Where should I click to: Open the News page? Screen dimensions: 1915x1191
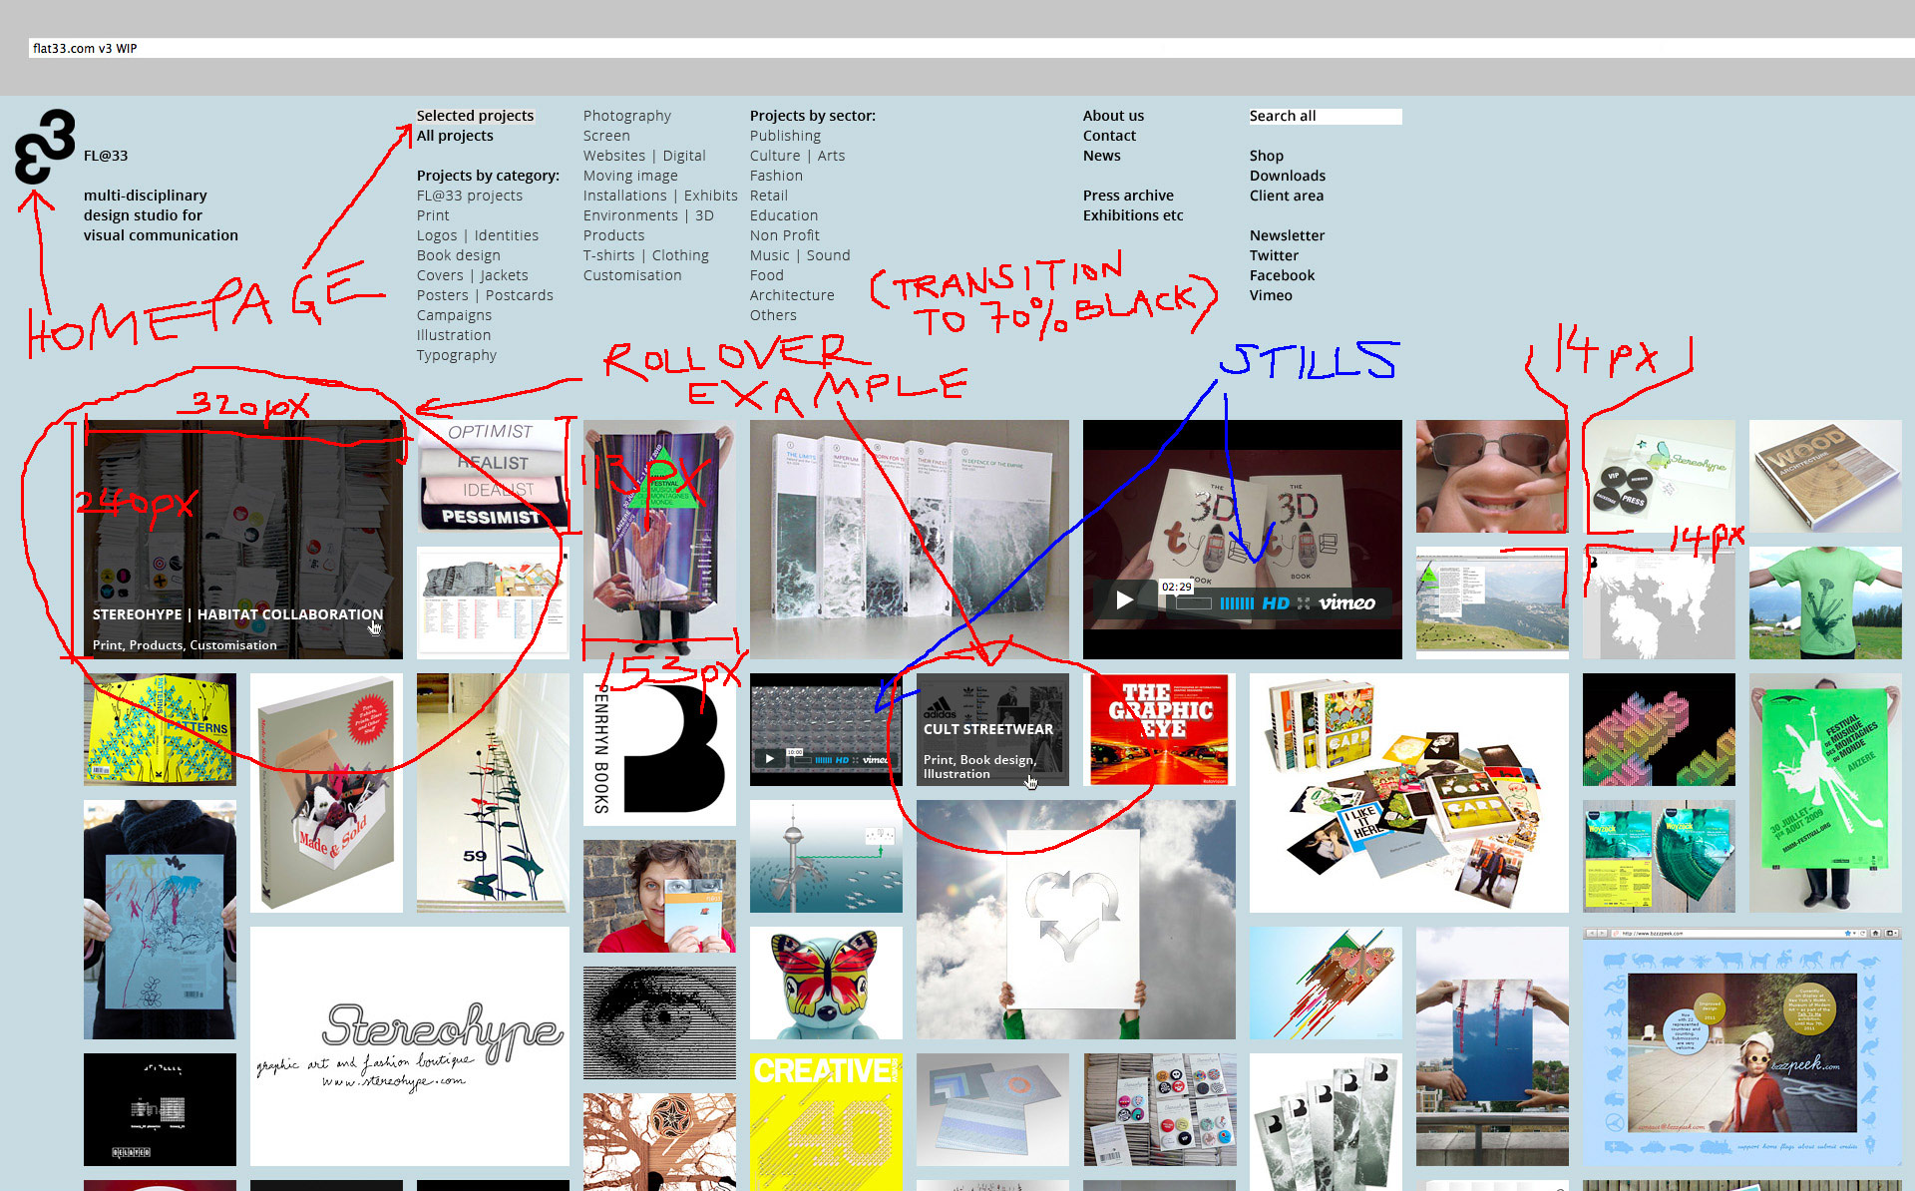[x=1101, y=156]
